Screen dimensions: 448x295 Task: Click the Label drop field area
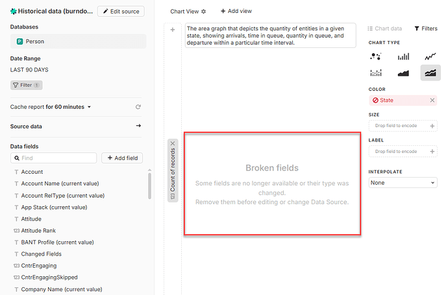coord(403,152)
